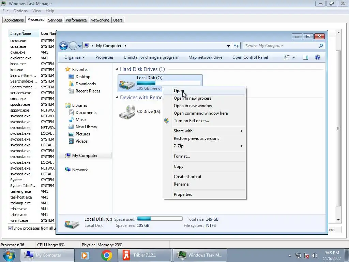349x262 pixels.
Task: Open the Organize dropdown menu
Action: [75, 57]
